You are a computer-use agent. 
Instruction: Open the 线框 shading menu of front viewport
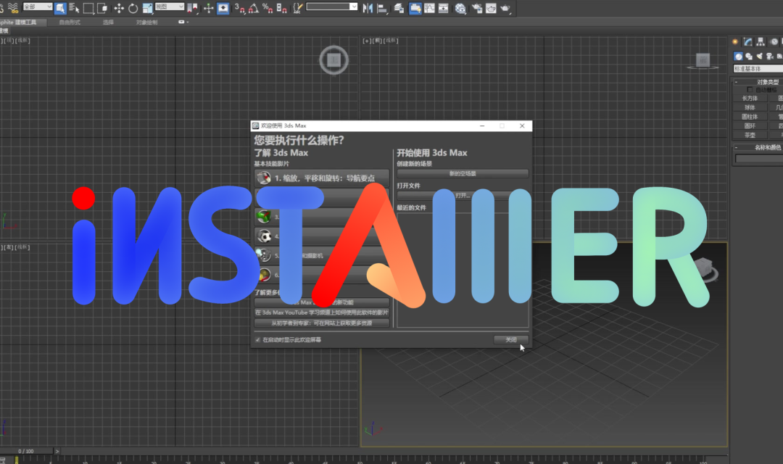(x=392, y=41)
